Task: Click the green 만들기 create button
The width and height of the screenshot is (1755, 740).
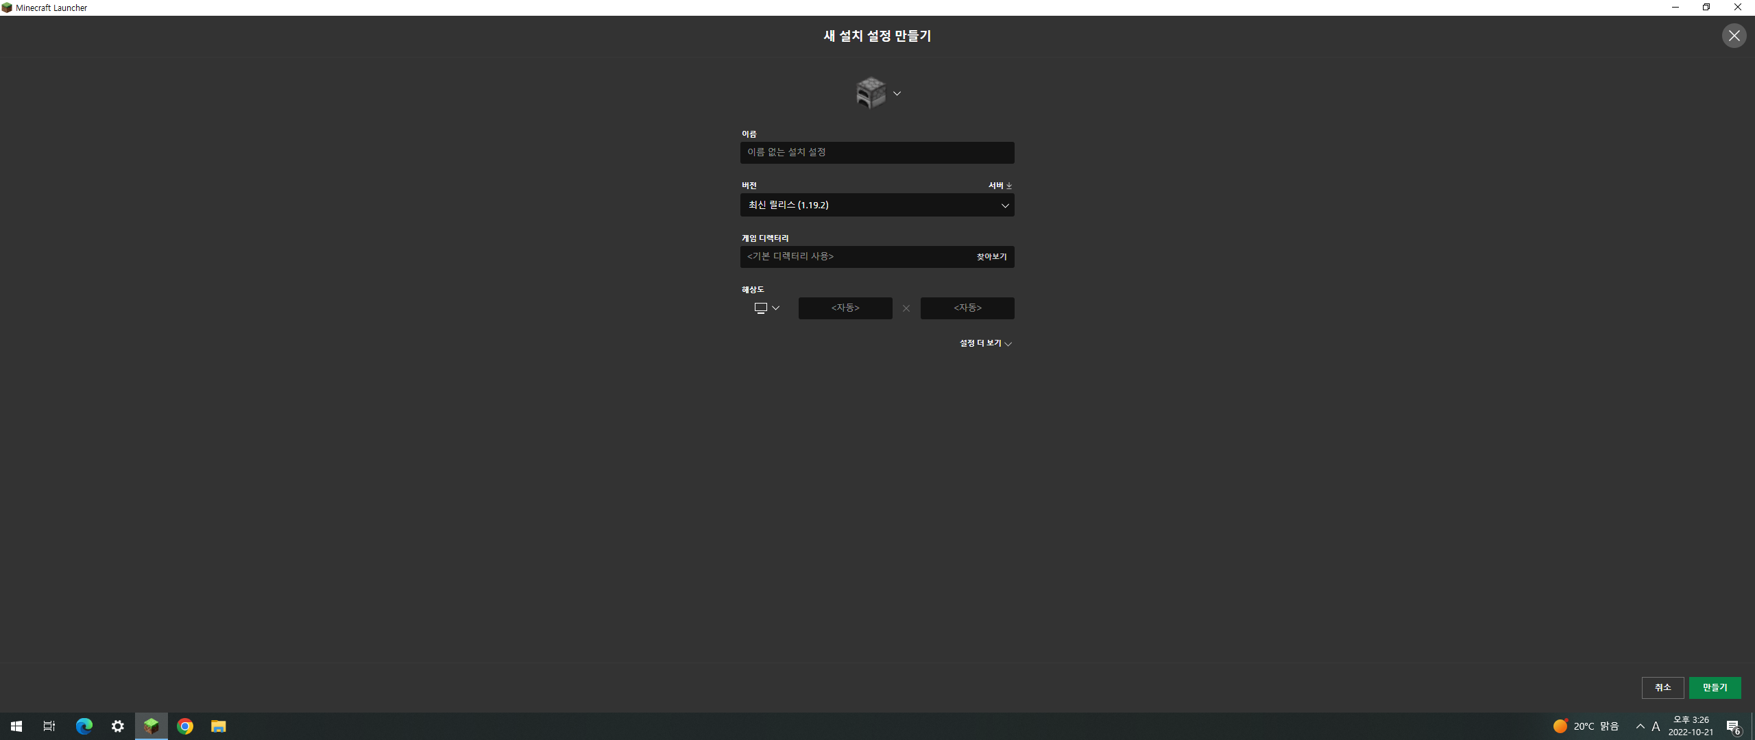Action: coord(1715,687)
